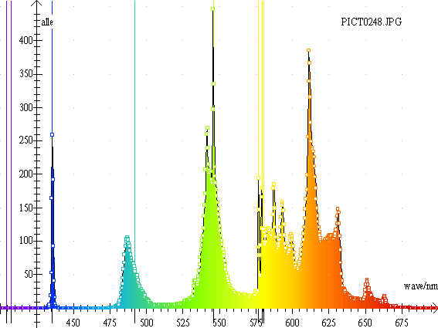Click the 400 tick label on y-axis
The image size is (438, 328).
[x=26, y=41]
